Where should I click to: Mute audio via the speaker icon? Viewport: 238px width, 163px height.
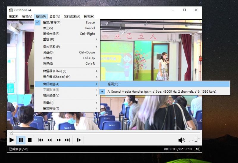(181, 140)
